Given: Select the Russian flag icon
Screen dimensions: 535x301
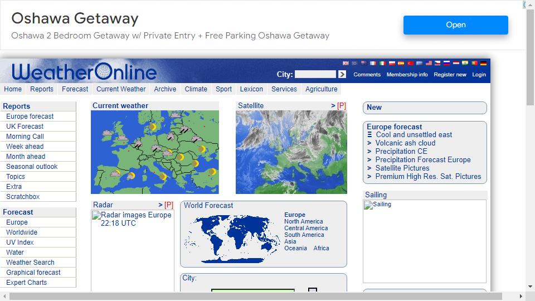Looking at the screenshot, I should [446, 63].
